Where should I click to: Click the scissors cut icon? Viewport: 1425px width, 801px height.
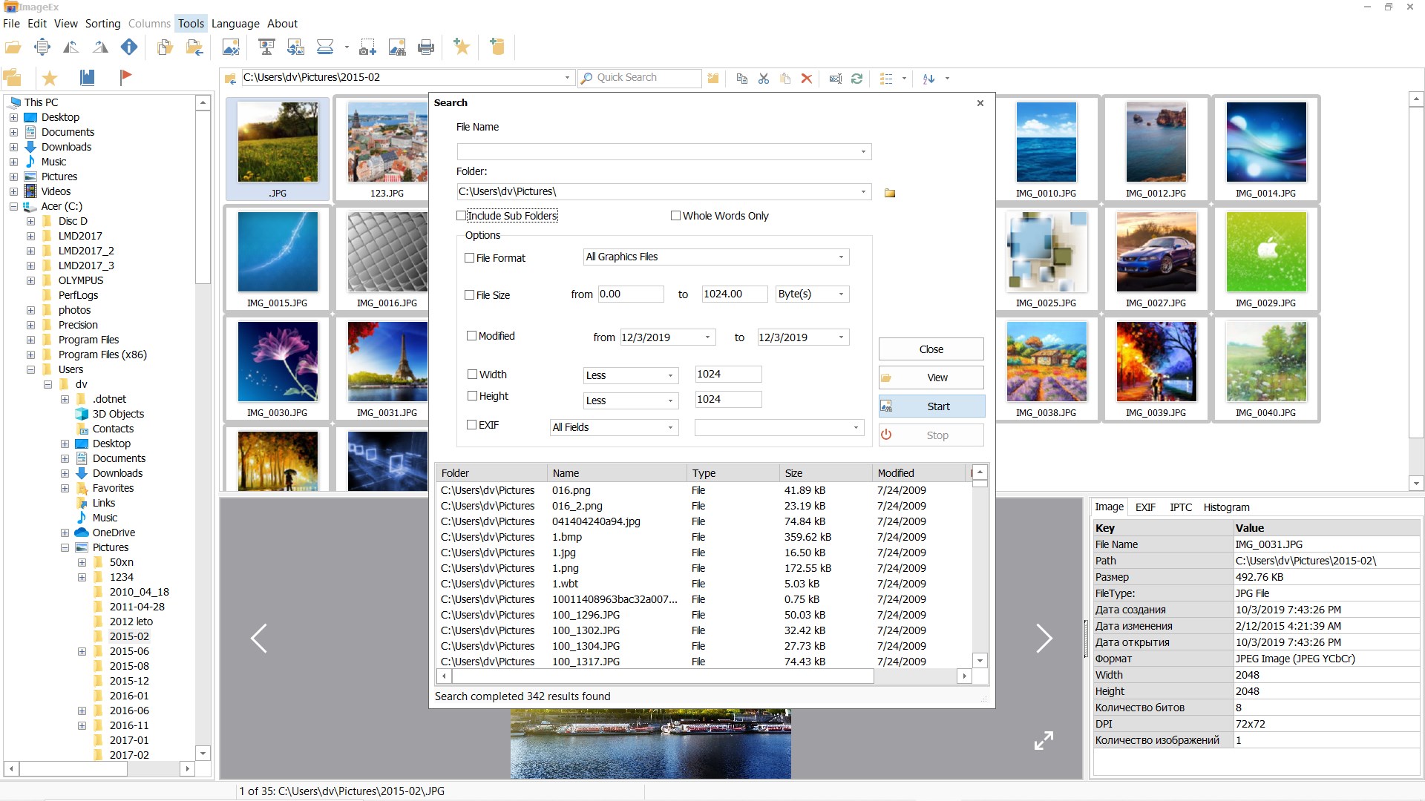pyautogui.click(x=764, y=78)
